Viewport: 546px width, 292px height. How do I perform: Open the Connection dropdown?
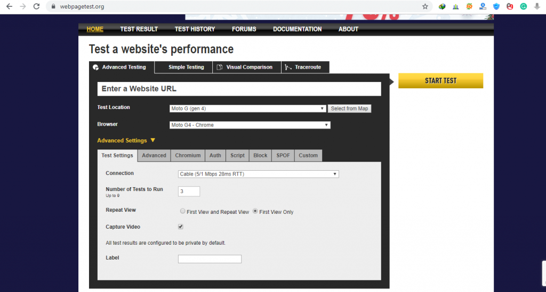[258, 174]
